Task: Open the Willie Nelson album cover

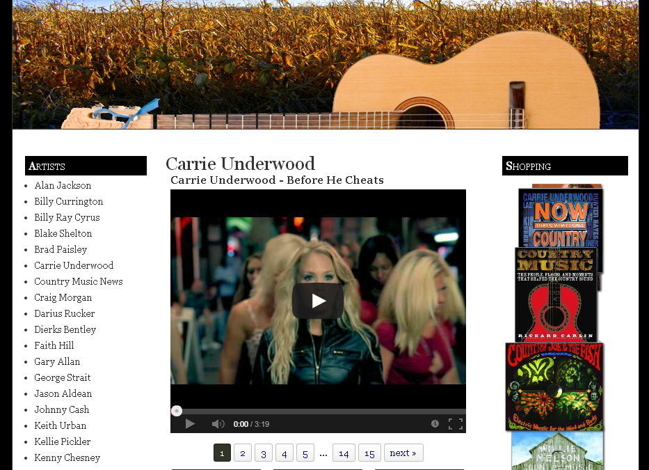Action: click(x=557, y=451)
